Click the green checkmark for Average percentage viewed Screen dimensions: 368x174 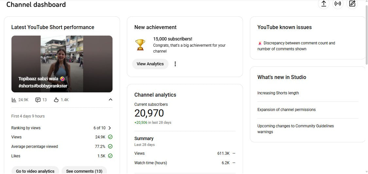[110, 147]
